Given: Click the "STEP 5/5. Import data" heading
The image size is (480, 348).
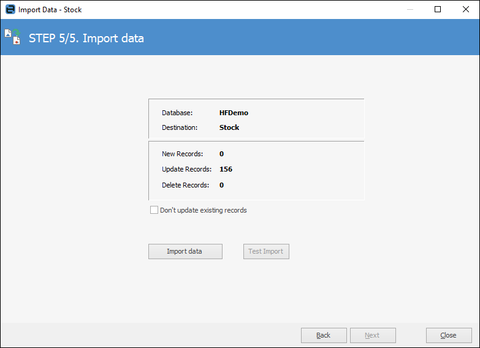Looking at the screenshot, I should 86,38.
